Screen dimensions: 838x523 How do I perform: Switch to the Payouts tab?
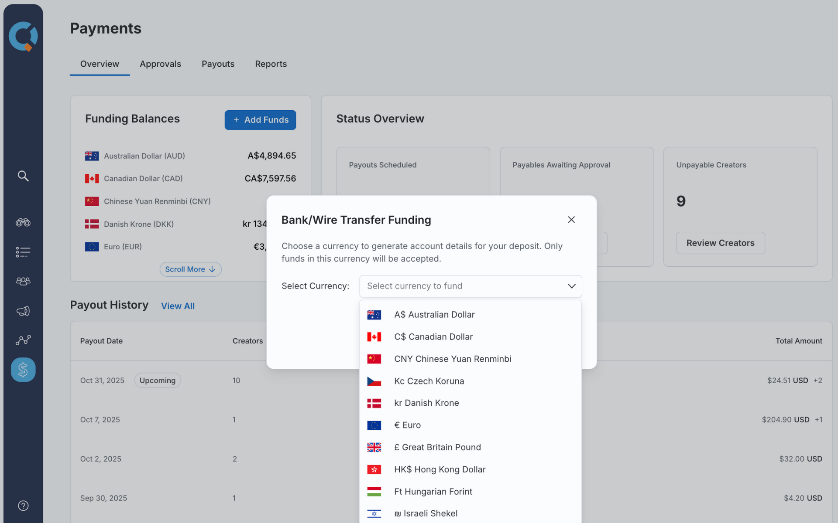[218, 64]
